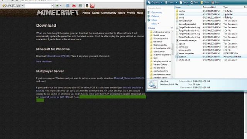
Task: Click the Burn button in Explorer toolbar
Action: pos(215,3)
